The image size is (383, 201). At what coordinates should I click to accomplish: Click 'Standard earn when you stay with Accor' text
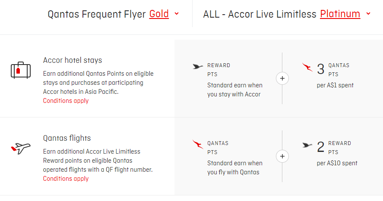coord(234,90)
